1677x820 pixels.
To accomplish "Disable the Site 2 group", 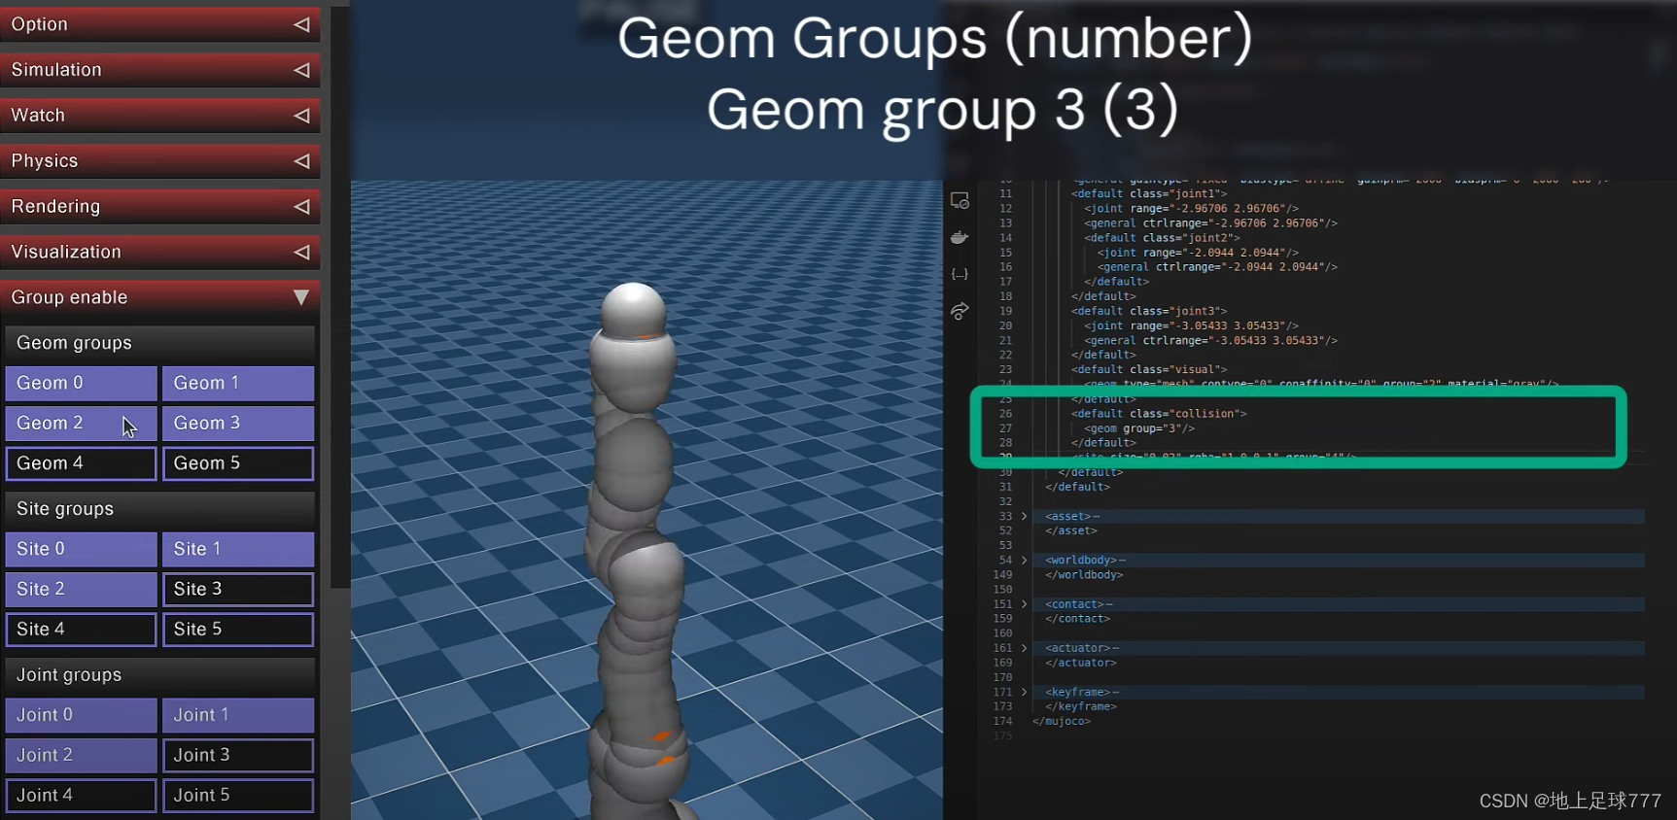I will pyautogui.click(x=81, y=589).
